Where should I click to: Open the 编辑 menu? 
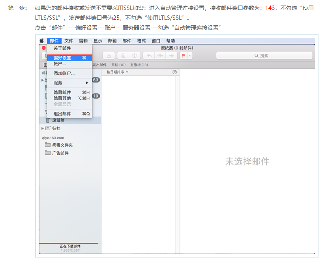tap(83, 41)
